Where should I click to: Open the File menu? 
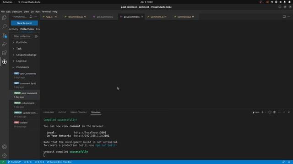point(3,12)
